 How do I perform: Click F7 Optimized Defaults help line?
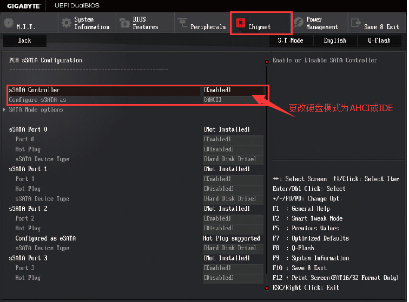[x=311, y=238]
